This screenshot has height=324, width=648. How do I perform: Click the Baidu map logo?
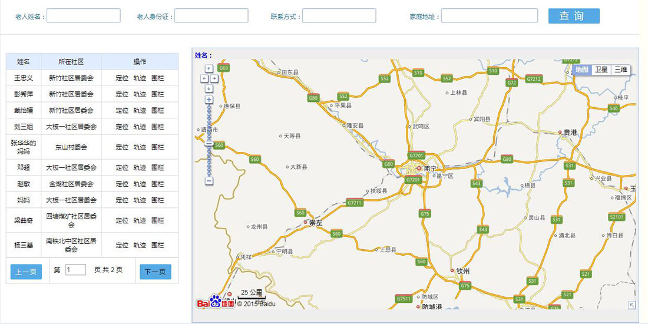pyautogui.click(x=216, y=303)
